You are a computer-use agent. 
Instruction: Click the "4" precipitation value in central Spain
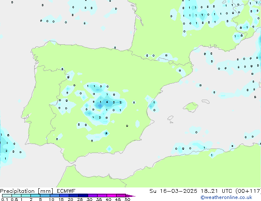(107, 102)
